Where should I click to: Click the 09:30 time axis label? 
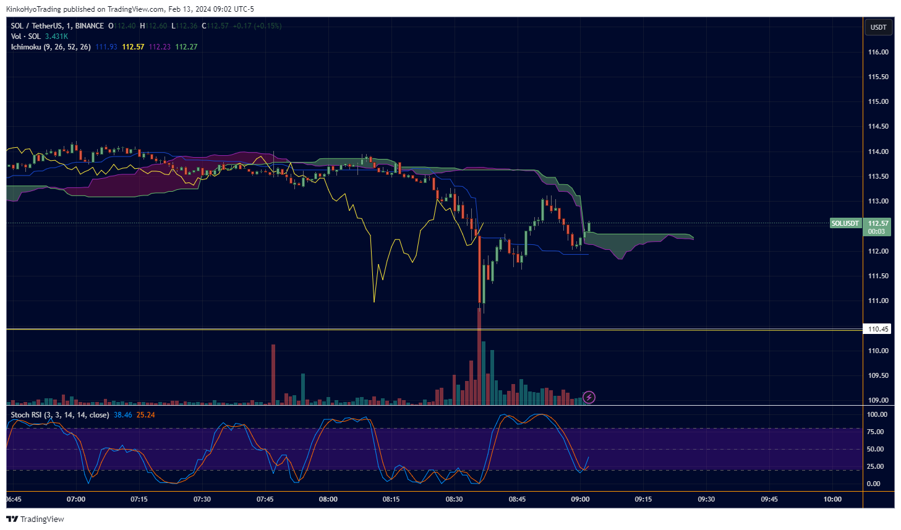[706, 499]
